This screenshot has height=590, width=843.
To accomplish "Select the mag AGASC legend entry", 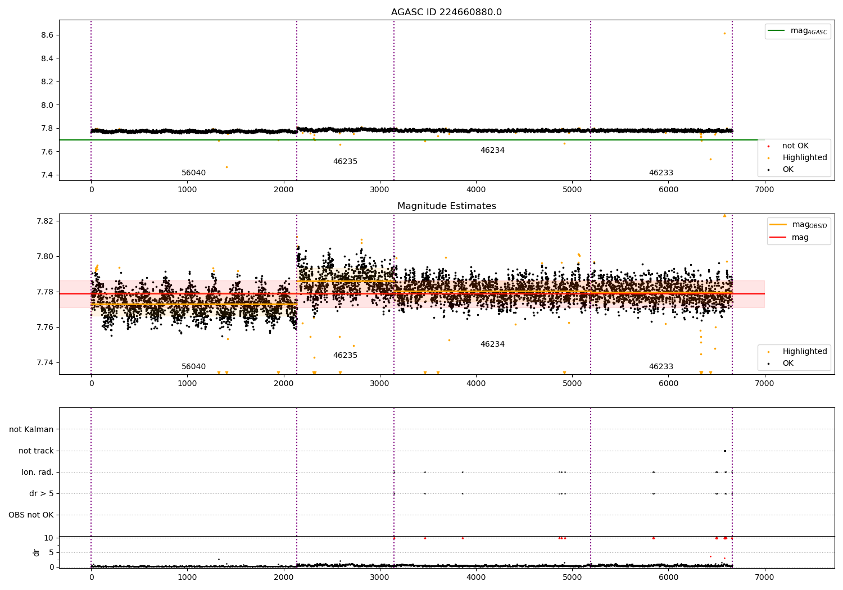I will tap(797, 31).
